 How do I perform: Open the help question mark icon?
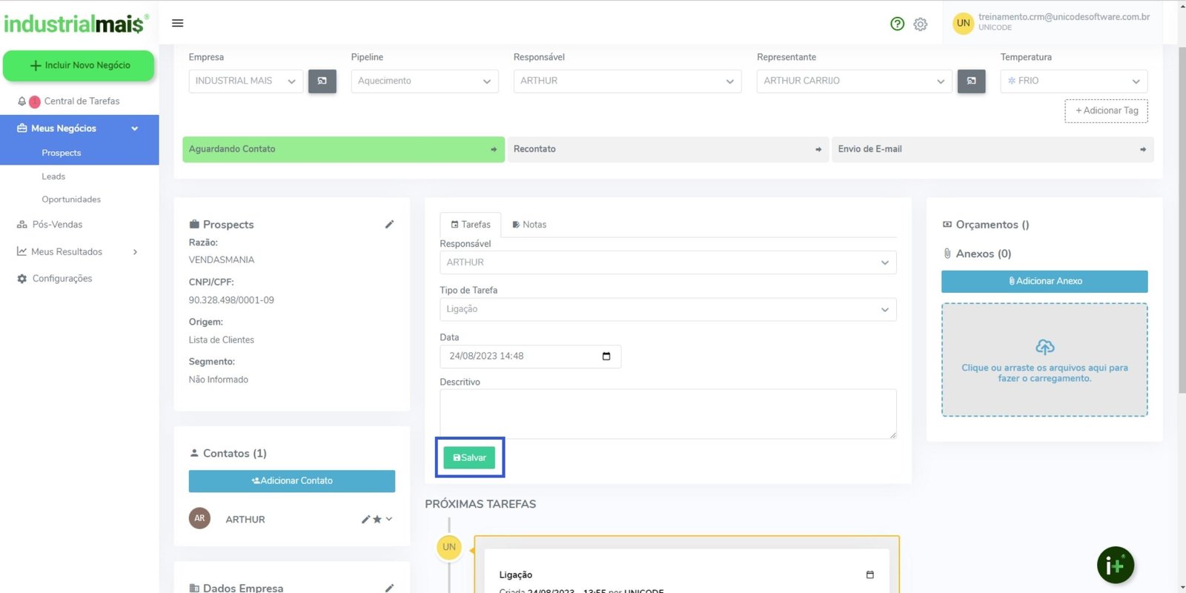point(897,24)
